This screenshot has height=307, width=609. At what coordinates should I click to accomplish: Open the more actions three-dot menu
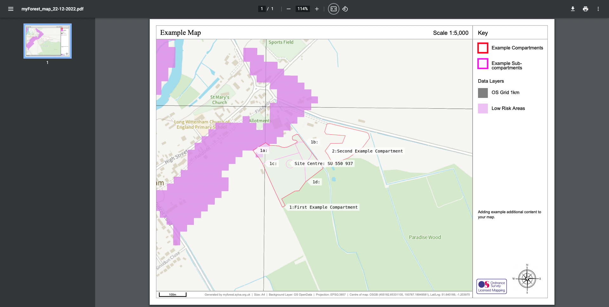pyautogui.click(x=598, y=9)
